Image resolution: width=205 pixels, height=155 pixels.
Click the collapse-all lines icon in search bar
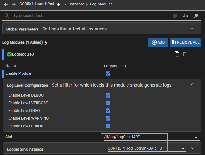(x=175, y=16)
